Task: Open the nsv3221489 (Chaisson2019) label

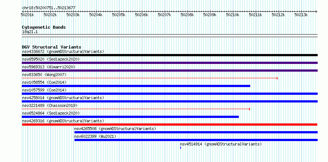Action: [x=50, y=105]
